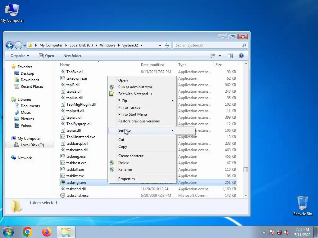Screen dimensions: 318x238
Task: Select My Computer in navigation pane
Action: [x=26, y=139]
